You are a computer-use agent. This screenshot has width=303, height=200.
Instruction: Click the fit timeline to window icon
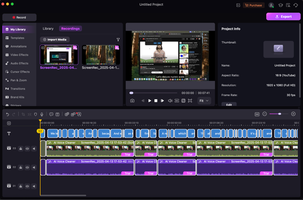point(257,114)
